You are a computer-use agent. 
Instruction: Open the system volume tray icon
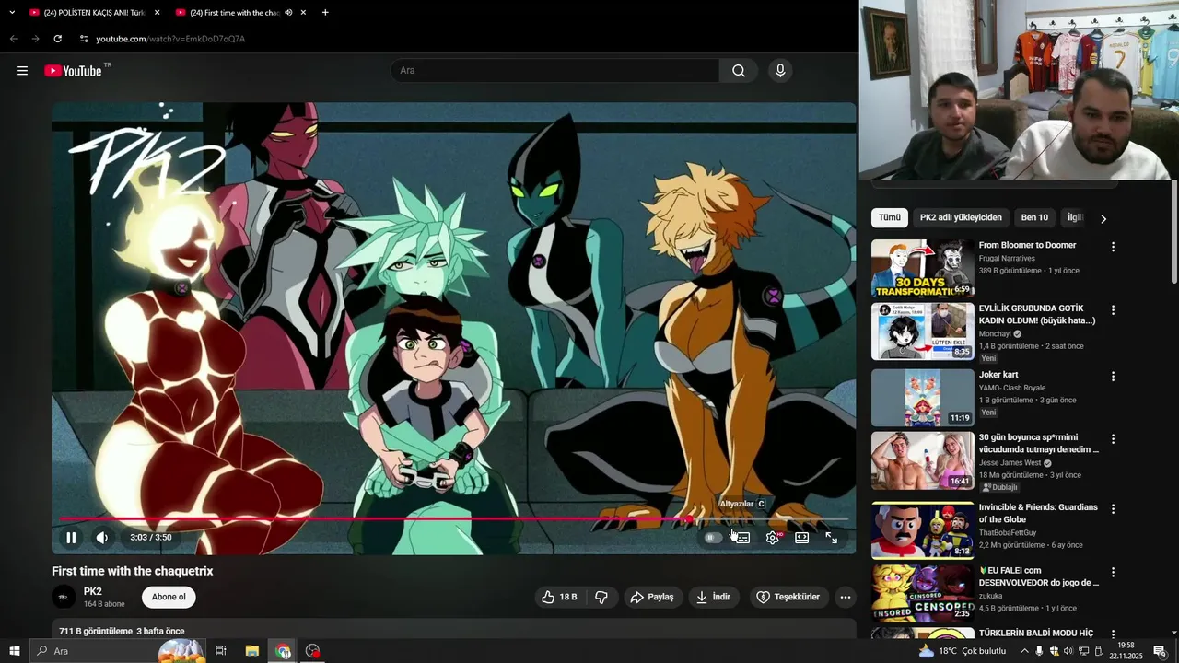pyautogui.click(x=1068, y=651)
